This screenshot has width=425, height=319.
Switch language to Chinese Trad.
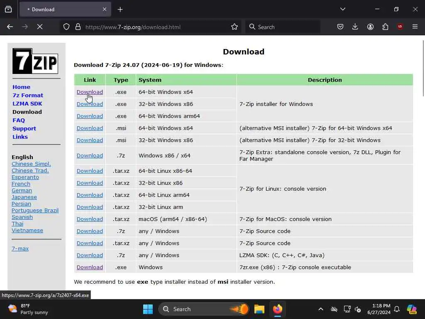(30, 171)
